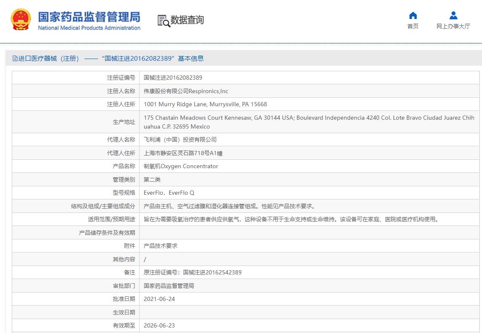Select the registrant name 伟康股份有限公司Respironics,Inc
The width and height of the screenshot is (482, 333).
click(x=186, y=91)
